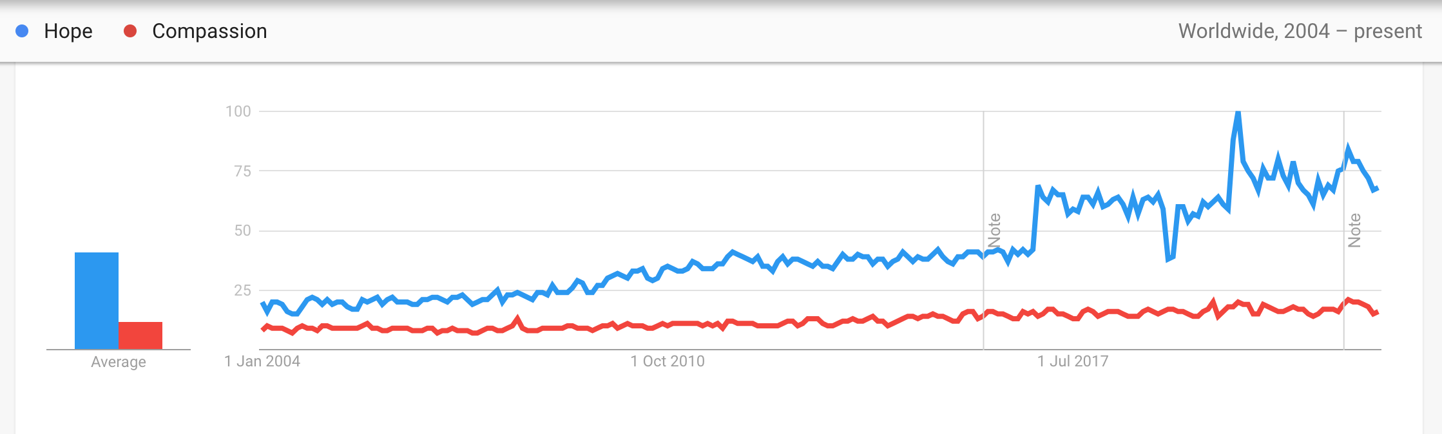Click the end of the Compassion line
This screenshot has width=1442, height=434.
coord(1377,312)
